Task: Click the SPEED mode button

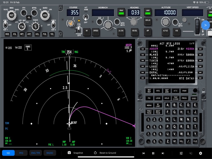Action: click(96, 32)
